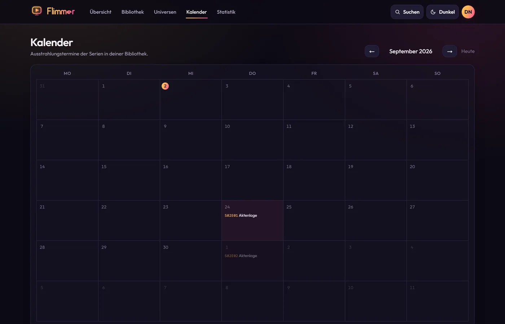Viewport: 505px width, 324px height.
Task: Select highlighted day 2 badge
Action: 165,86
